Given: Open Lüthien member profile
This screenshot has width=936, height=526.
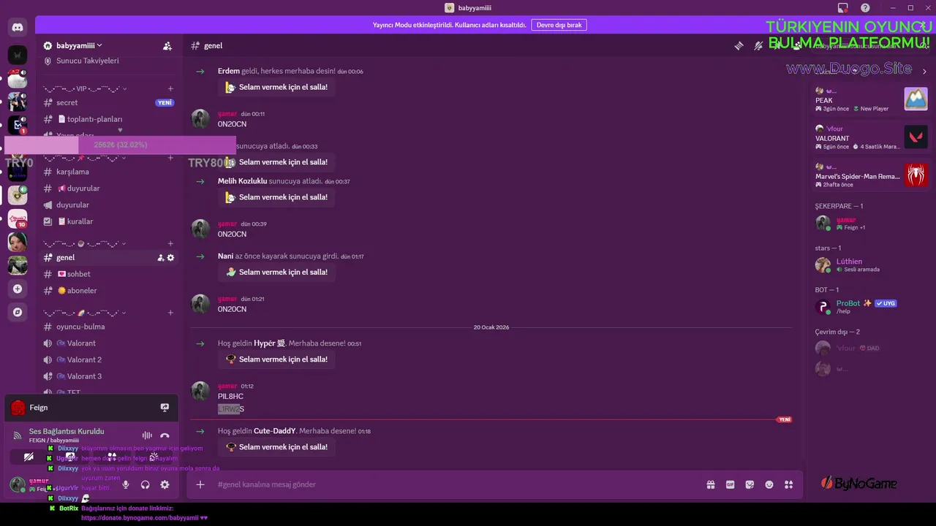Looking at the screenshot, I should pos(870,264).
